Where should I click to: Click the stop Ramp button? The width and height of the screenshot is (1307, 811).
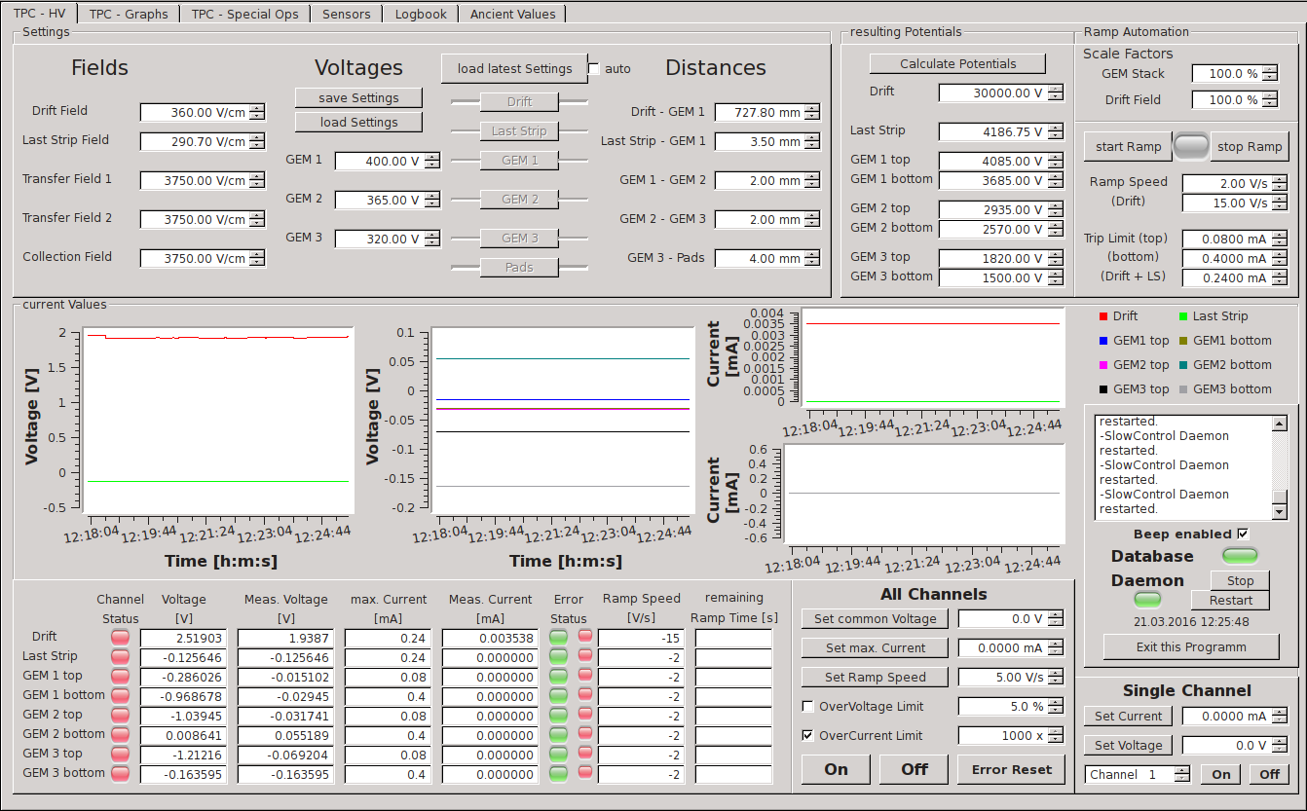[1250, 146]
